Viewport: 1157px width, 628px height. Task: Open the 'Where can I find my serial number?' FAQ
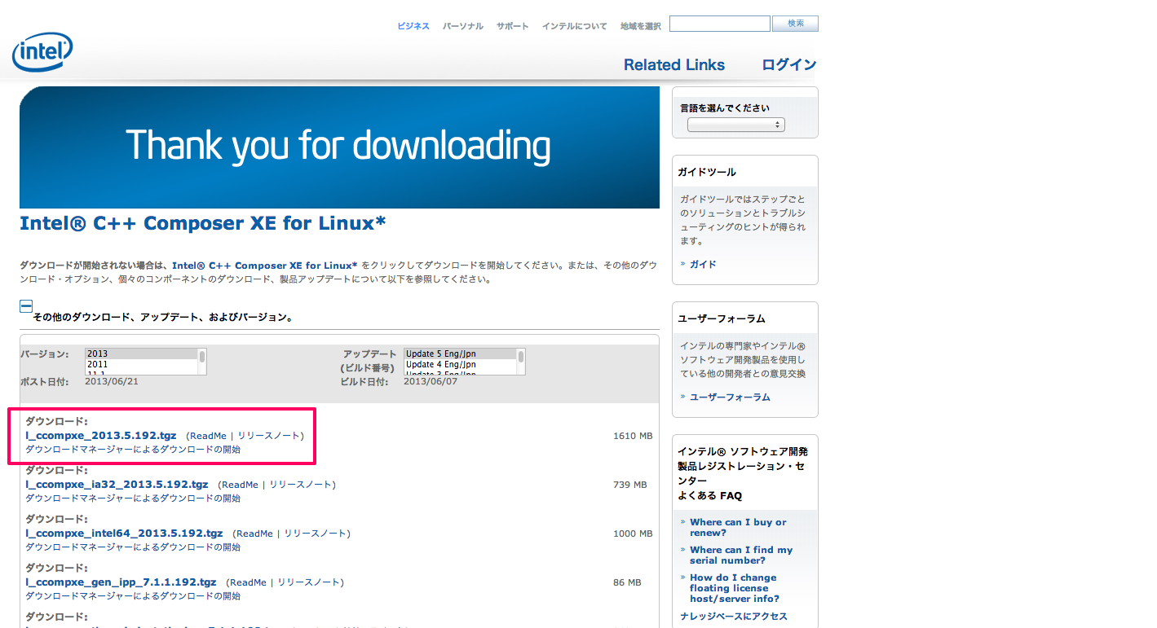(x=741, y=555)
